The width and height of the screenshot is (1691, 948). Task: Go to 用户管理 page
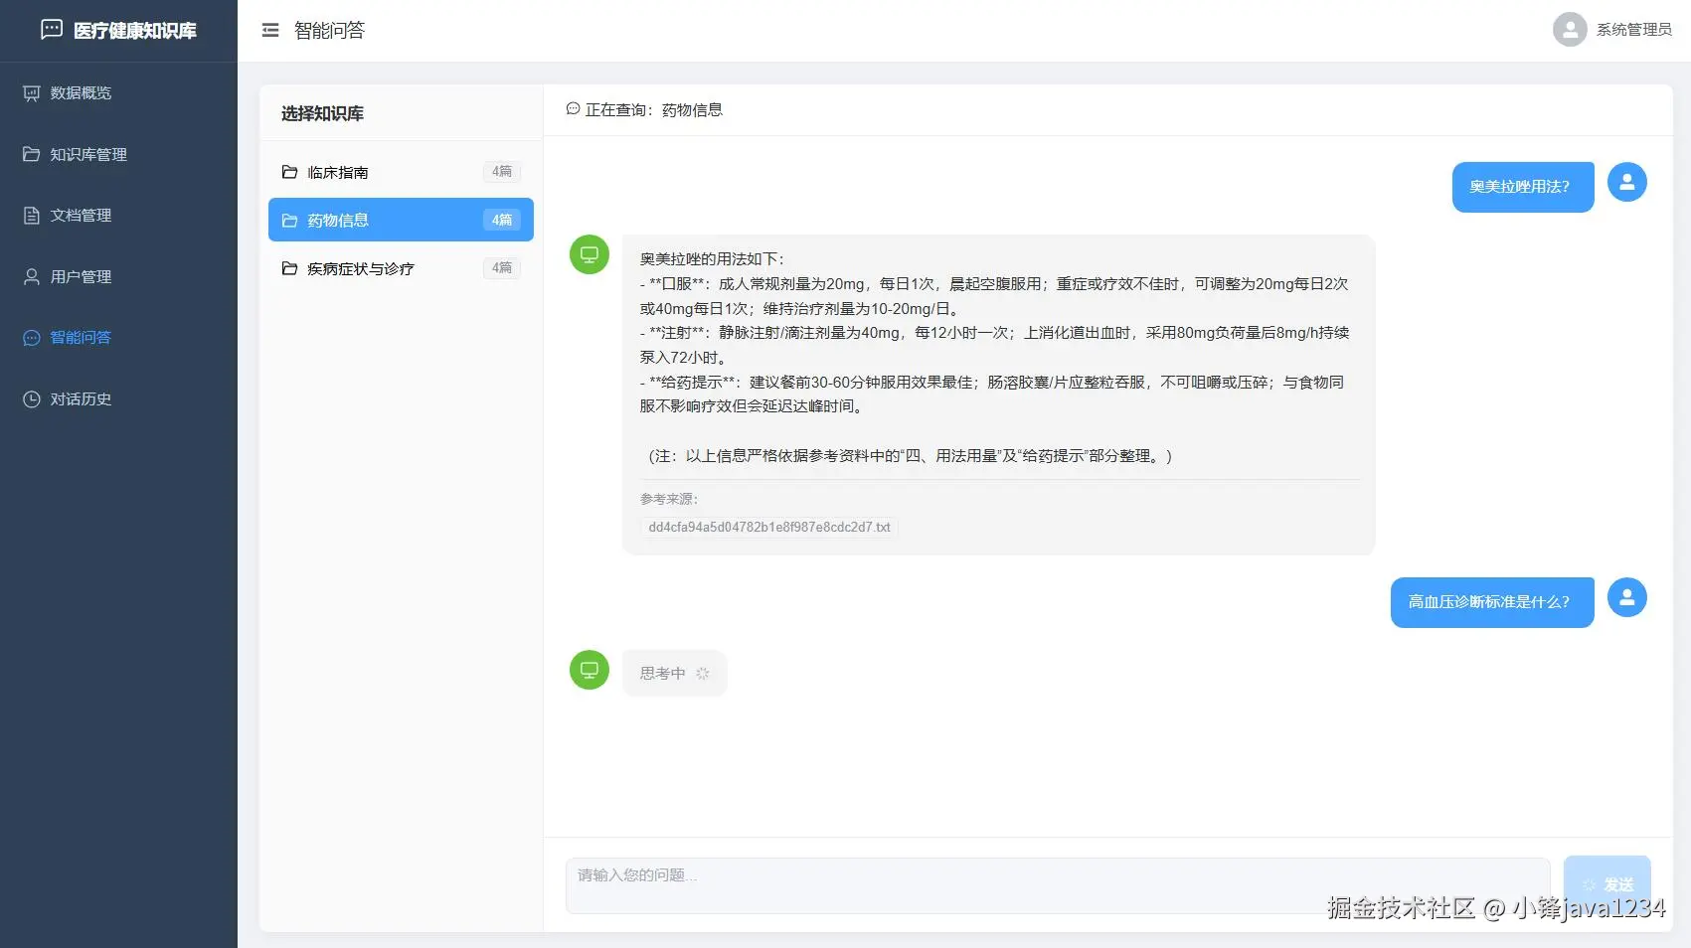point(118,276)
